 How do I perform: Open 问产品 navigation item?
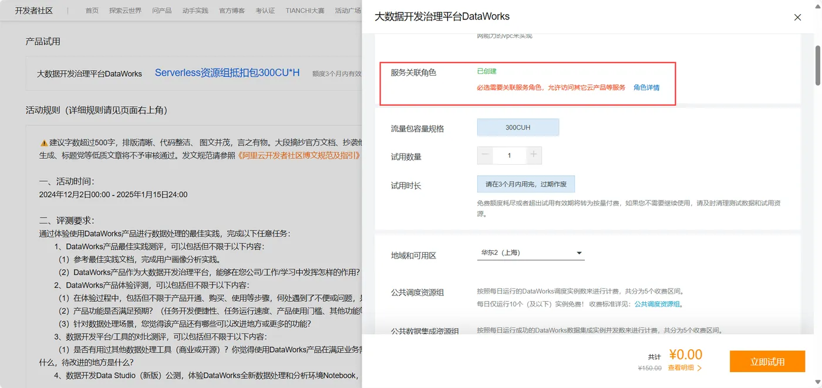[161, 11]
